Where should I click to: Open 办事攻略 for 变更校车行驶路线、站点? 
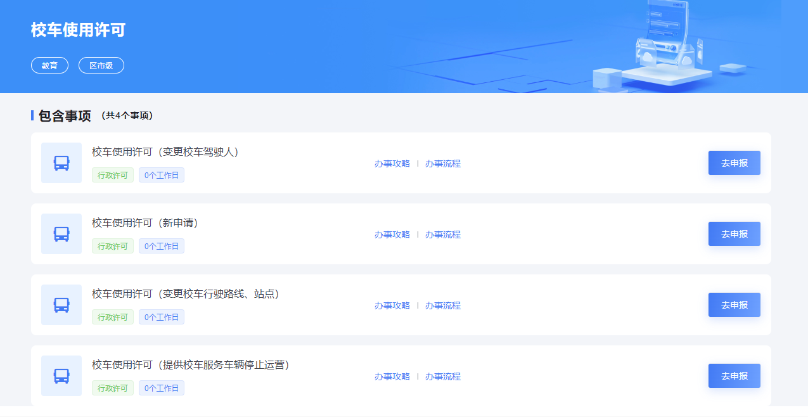click(392, 305)
